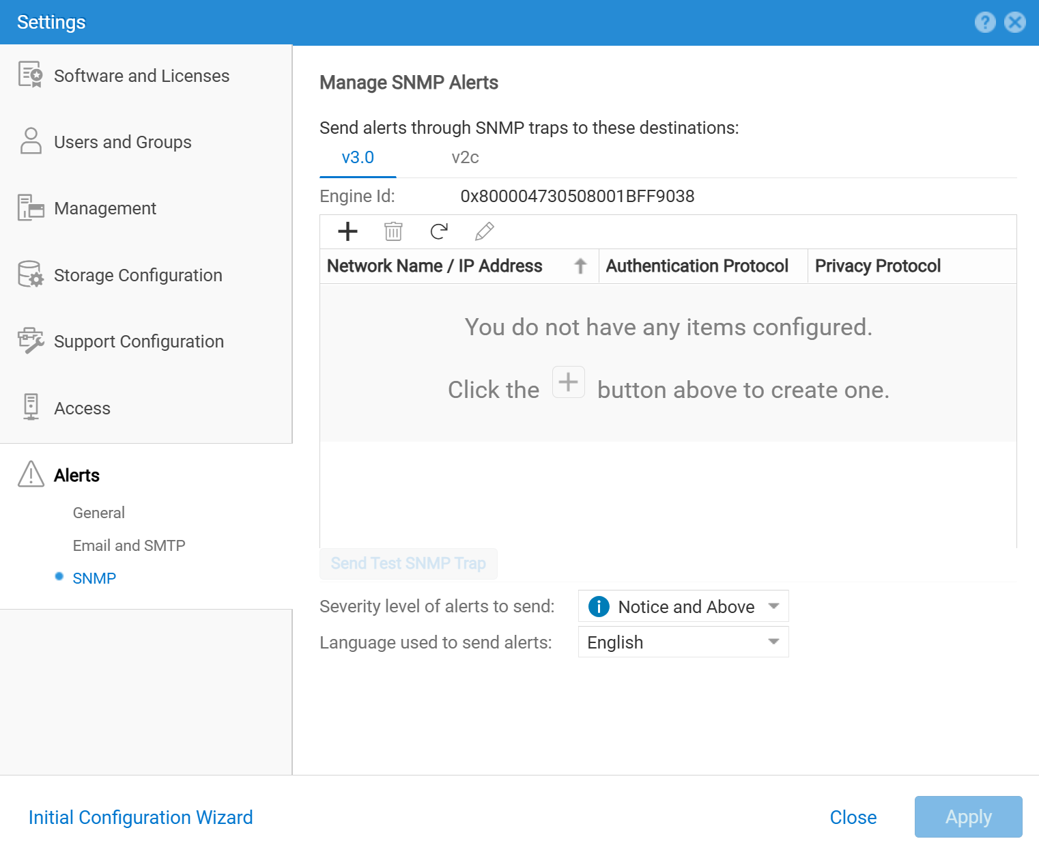Select General under Alerts

[x=99, y=513]
